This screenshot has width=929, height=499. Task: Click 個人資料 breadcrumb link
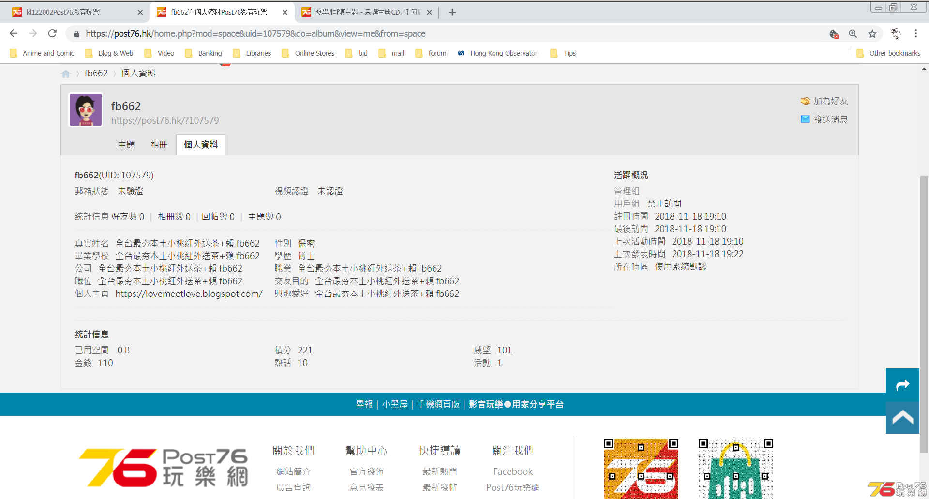(138, 73)
